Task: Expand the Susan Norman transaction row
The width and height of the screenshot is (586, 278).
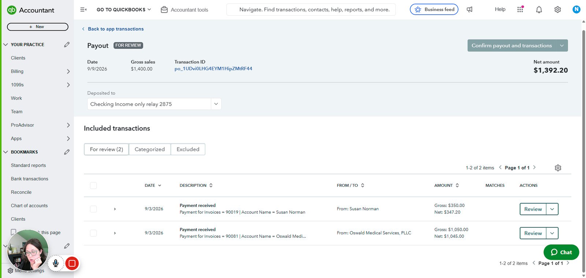Action: [x=115, y=209]
